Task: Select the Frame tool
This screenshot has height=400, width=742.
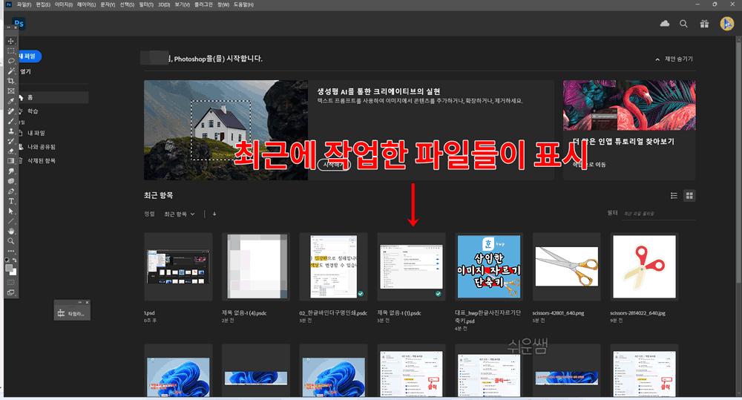Action: click(x=11, y=91)
